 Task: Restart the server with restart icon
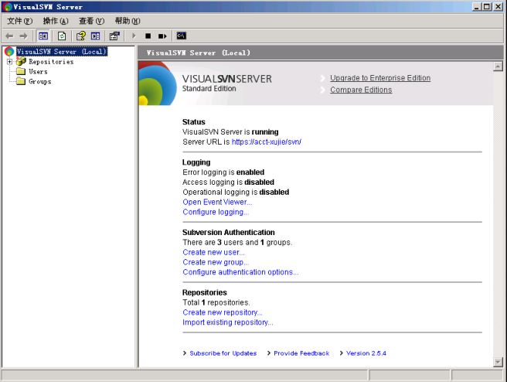pos(162,36)
